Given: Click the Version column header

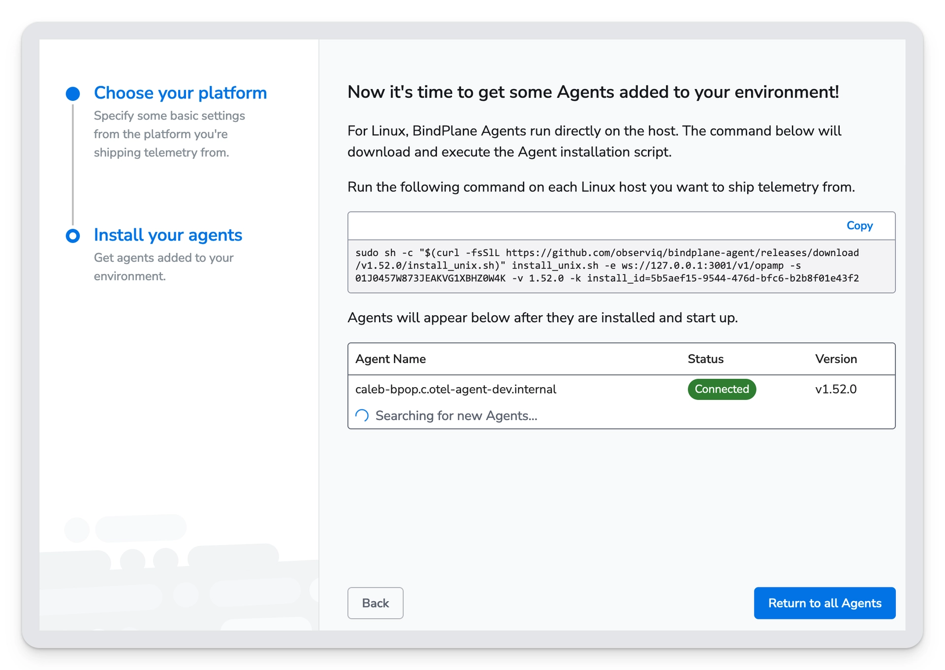Looking at the screenshot, I should click(836, 359).
